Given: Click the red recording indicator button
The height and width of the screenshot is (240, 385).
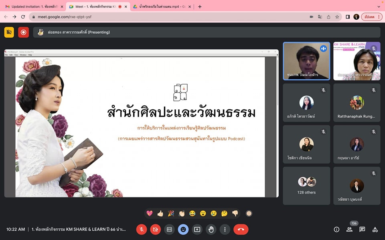Looking at the screenshot, I should (x=23, y=32).
